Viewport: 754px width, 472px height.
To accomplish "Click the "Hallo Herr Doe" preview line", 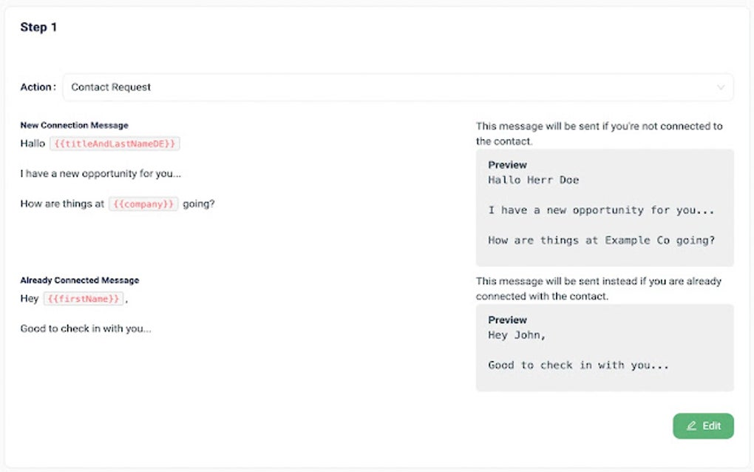I will (x=533, y=180).
